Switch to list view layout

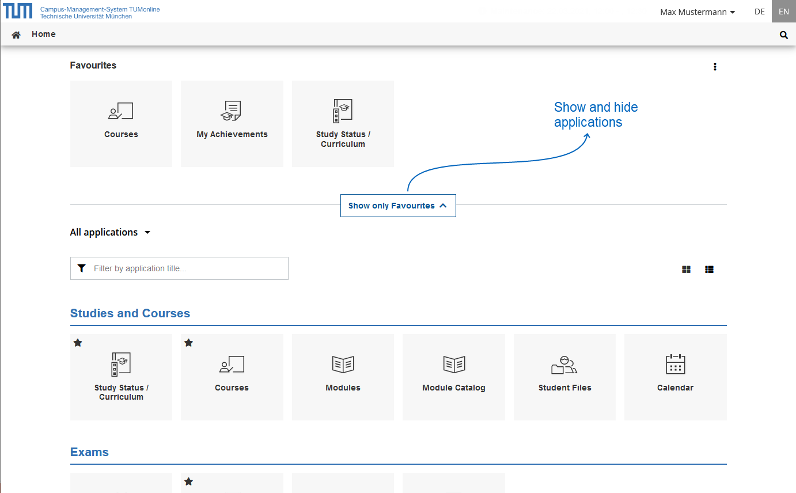pos(709,269)
